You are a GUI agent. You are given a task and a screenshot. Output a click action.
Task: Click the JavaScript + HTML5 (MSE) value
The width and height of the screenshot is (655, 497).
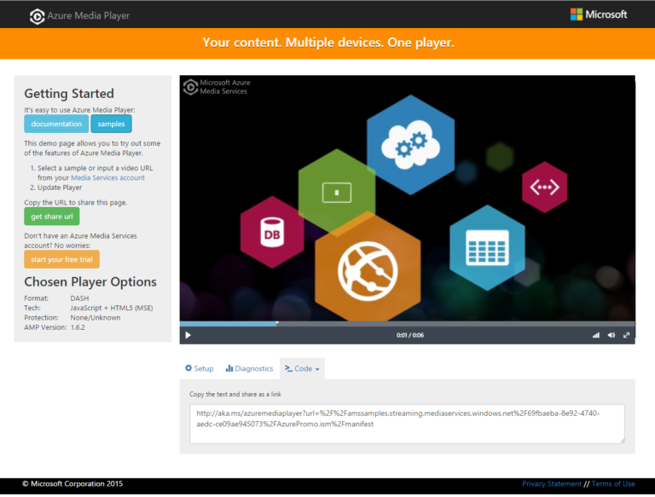112,308
